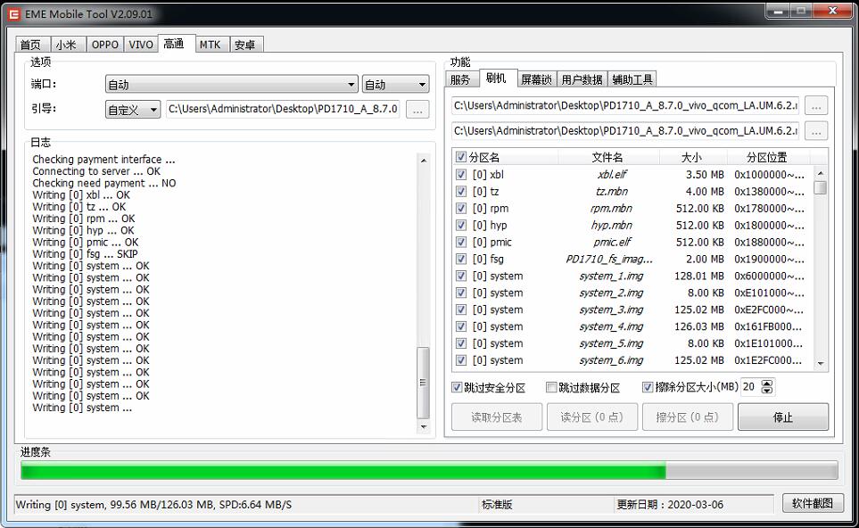Toggle the system_2.img row checkbox
859x528 pixels.
[461, 293]
